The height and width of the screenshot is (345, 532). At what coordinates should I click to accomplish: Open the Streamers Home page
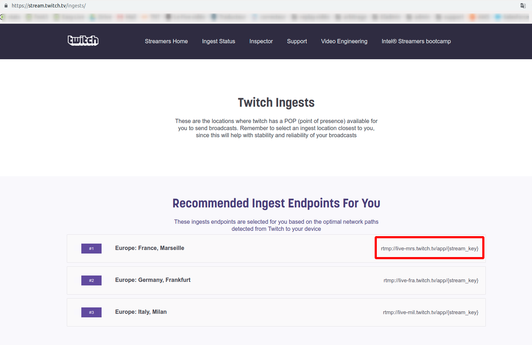tap(166, 41)
